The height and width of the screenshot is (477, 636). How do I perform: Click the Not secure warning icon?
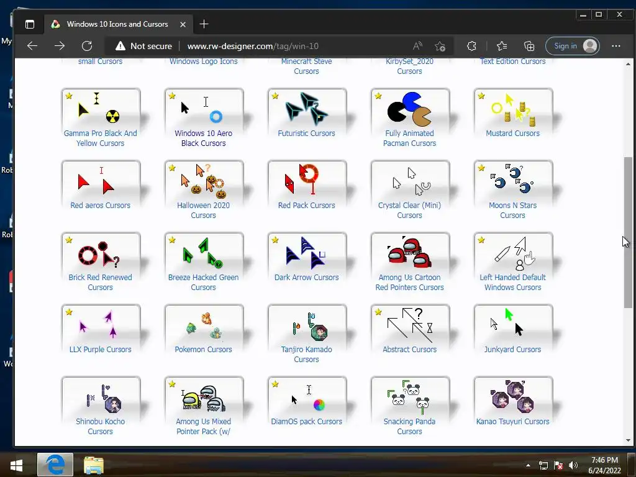pos(120,46)
